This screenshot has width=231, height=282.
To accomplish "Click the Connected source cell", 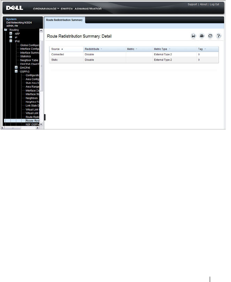I will point(58,54).
